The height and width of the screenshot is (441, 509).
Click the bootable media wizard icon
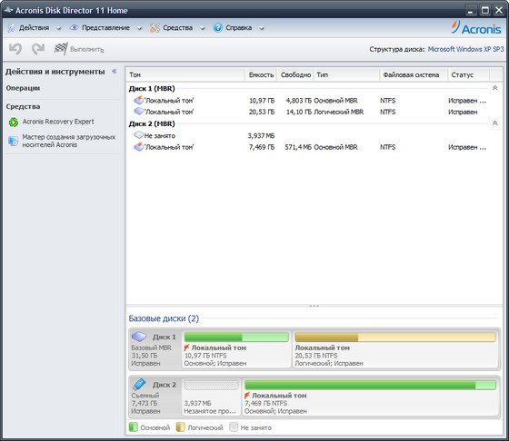[13, 141]
